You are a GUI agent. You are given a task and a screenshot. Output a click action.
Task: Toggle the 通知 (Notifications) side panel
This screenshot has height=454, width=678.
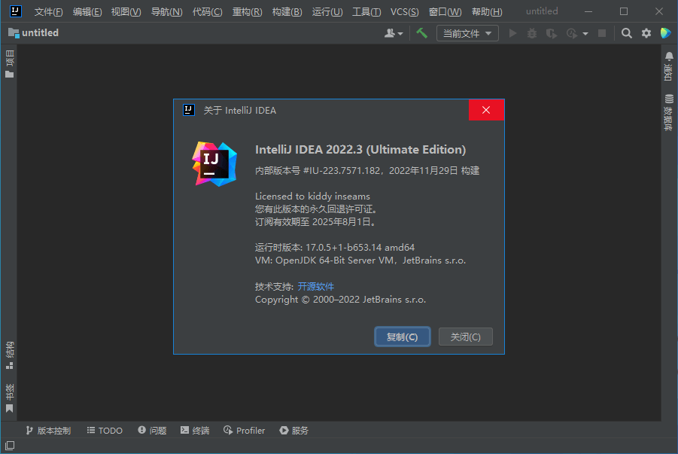click(668, 66)
